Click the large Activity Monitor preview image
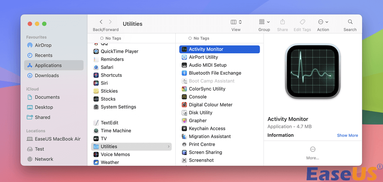The width and height of the screenshot is (383, 182). point(313,71)
